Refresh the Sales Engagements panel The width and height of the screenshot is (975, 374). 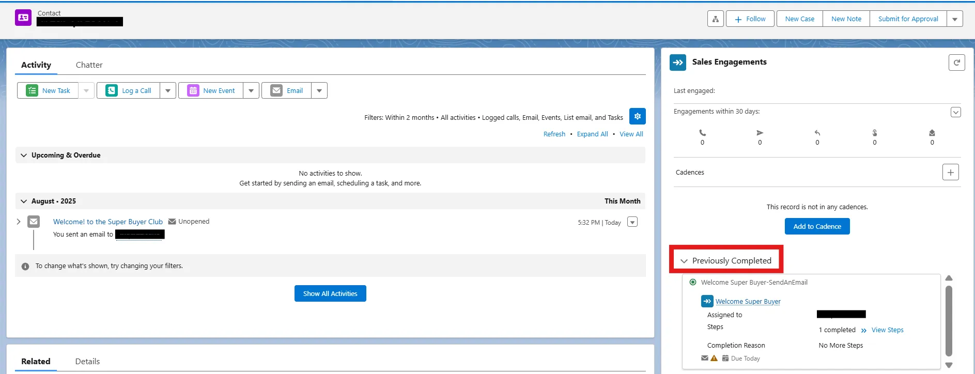[x=956, y=63]
